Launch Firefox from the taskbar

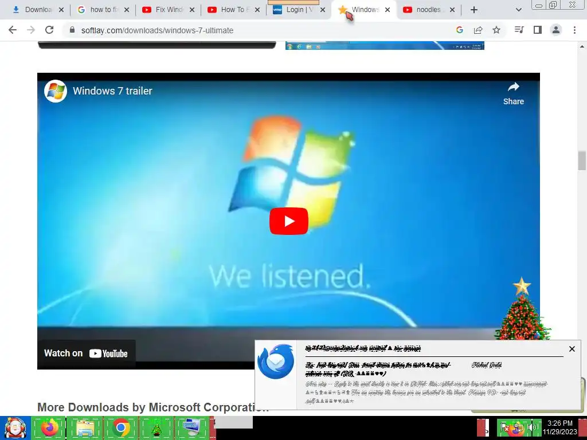pos(49,428)
